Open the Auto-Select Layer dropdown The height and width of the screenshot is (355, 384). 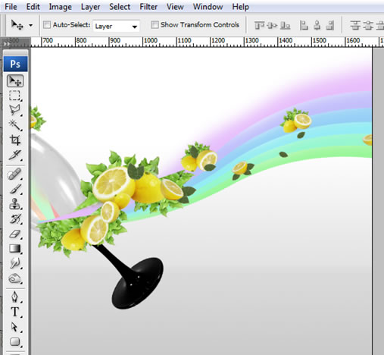(116, 26)
